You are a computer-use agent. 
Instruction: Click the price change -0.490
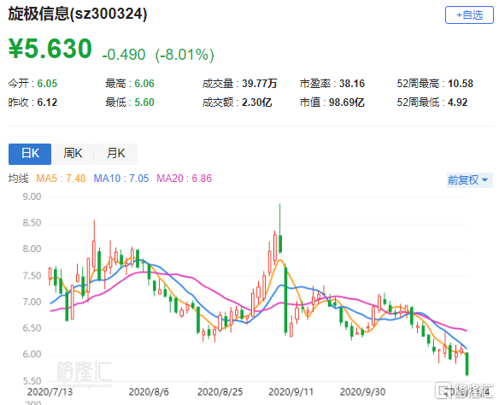(124, 55)
